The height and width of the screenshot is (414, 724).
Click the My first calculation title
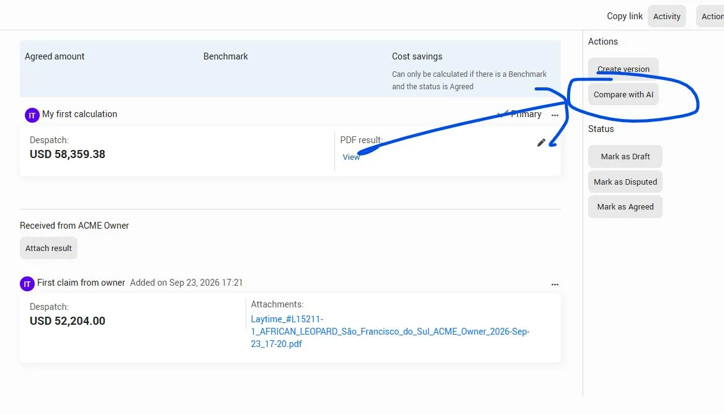click(79, 114)
